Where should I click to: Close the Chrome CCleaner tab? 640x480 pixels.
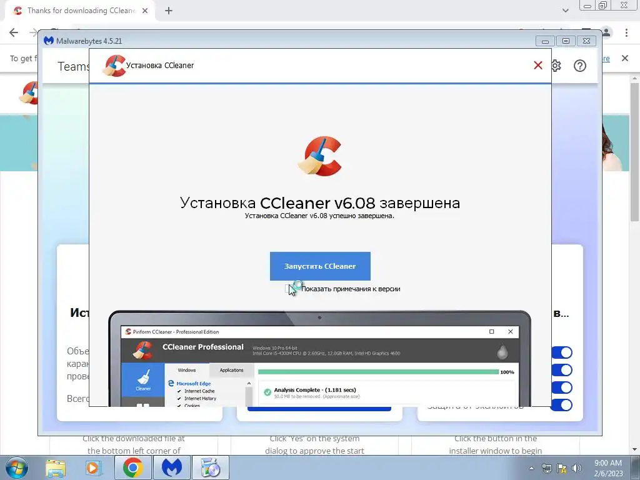click(145, 11)
